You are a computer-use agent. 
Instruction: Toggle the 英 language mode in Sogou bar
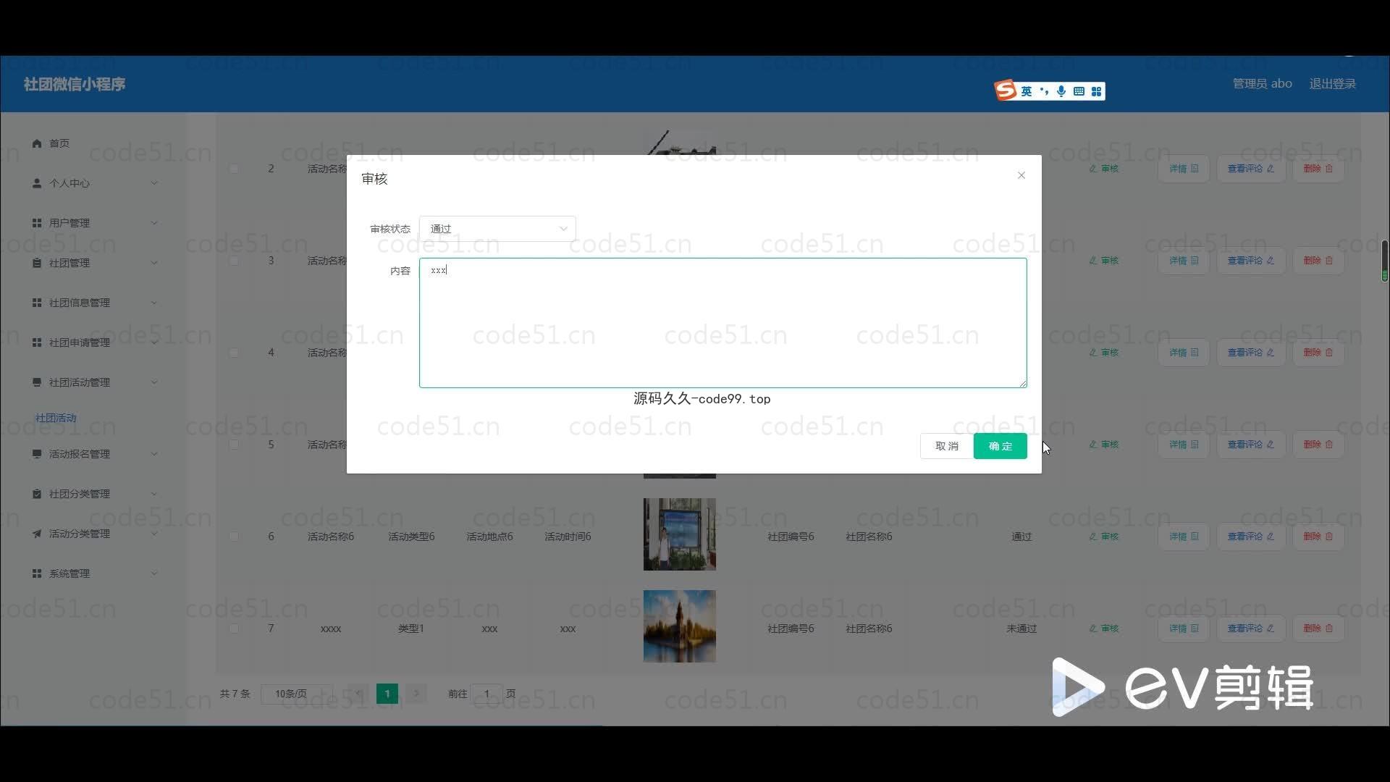point(1027,91)
